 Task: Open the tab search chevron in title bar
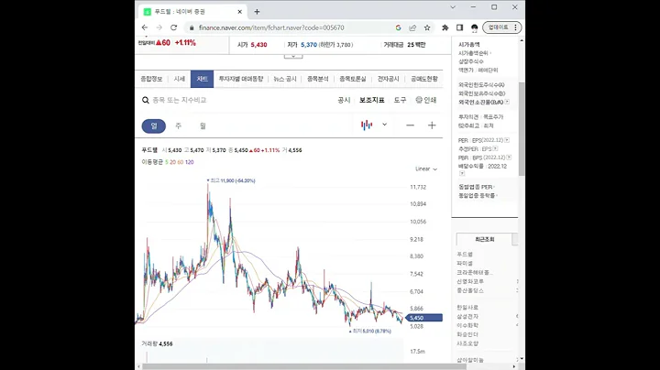453,7
